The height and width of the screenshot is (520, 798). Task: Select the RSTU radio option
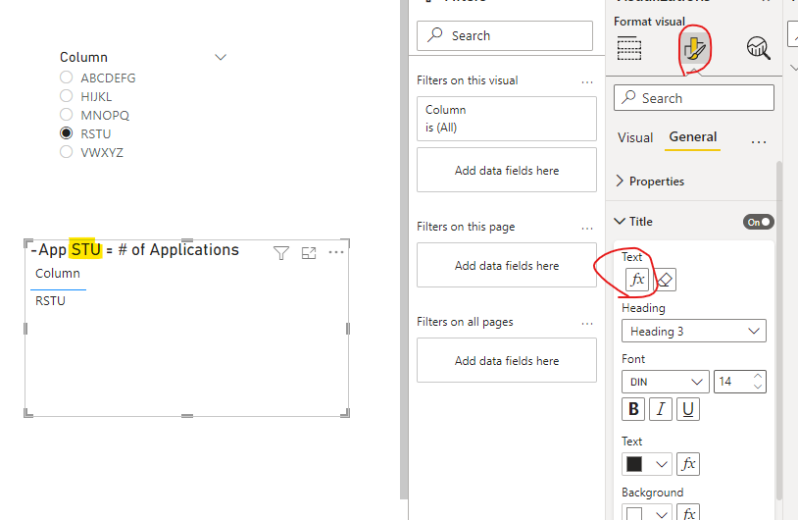[66, 132]
